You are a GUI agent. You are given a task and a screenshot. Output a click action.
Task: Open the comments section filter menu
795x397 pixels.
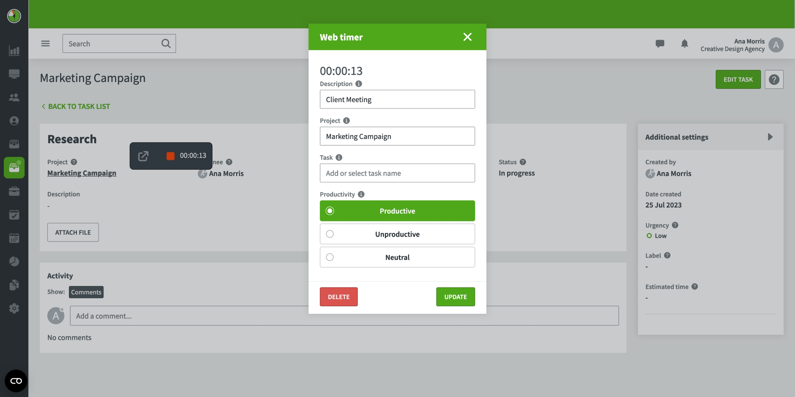(x=86, y=292)
